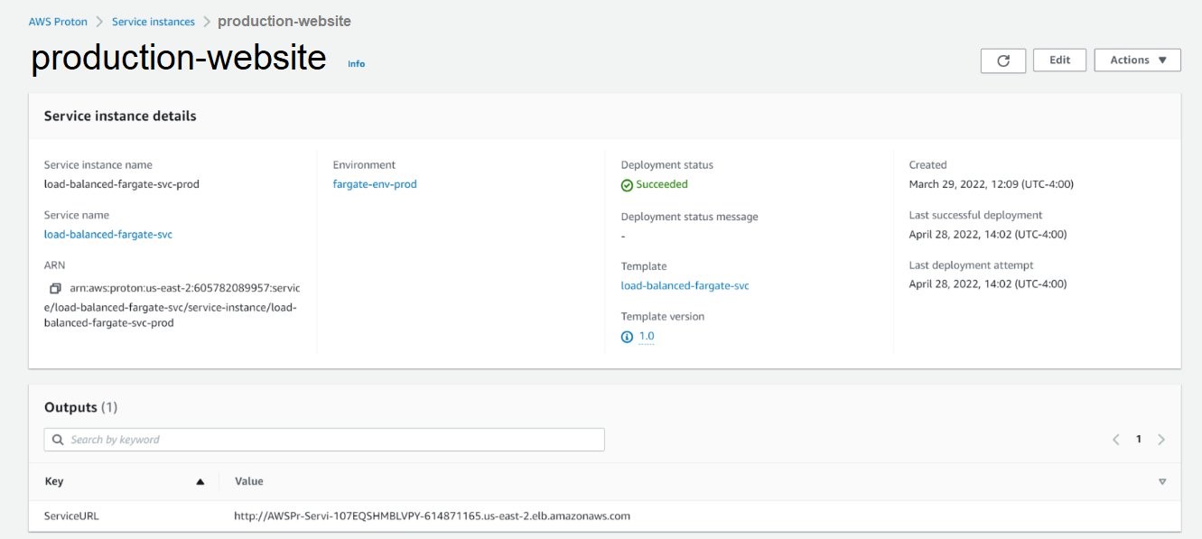Focus the Search by keyword field
The image size is (1202, 539).
point(324,440)
